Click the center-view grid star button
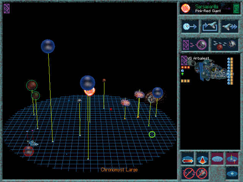 [x=232, y=173]
